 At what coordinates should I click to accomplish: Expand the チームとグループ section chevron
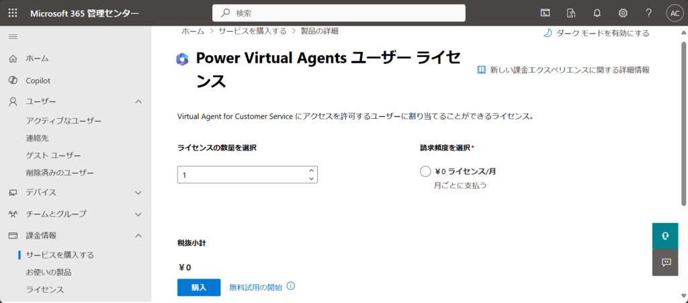(138, 214)
